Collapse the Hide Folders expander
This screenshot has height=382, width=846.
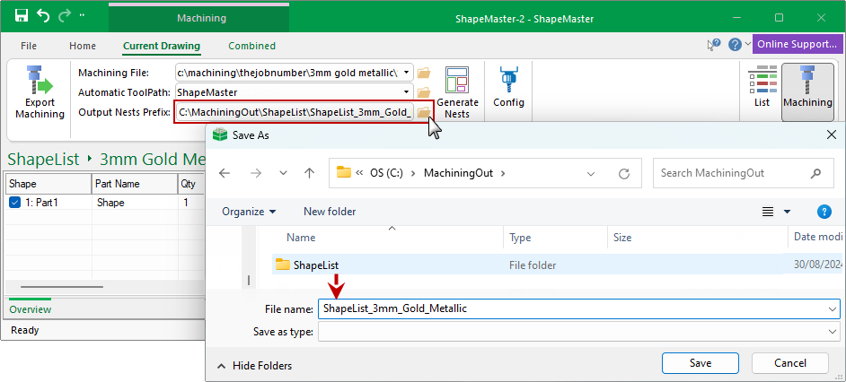click(255, 366)
